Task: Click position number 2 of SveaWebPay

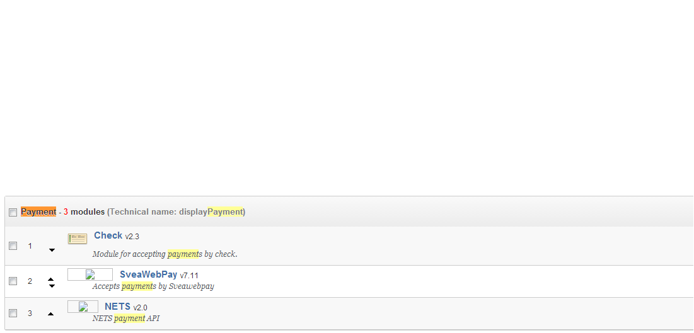Action: point(30,281)
